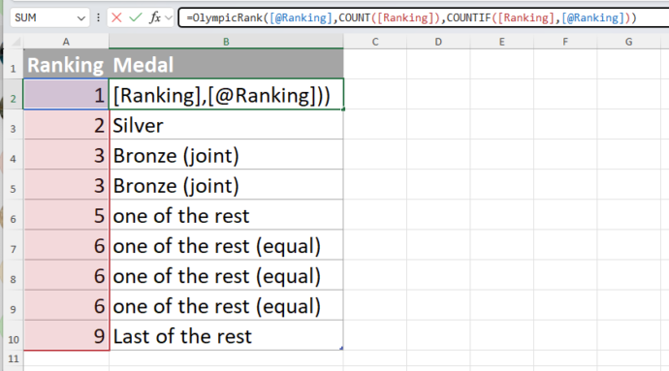Viewport: 669px width, 371px height.
Task: Click the 'Last of the rest' cell
Action: click(226, 335)
